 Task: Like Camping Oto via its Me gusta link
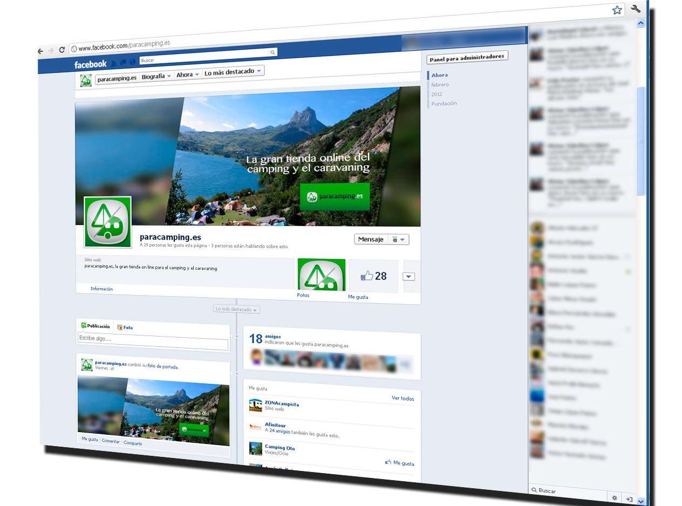point(400,463)
